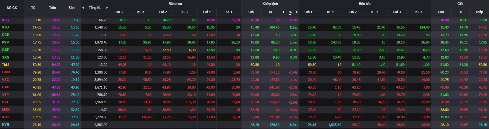Click HVN floor price 26.15 in Sàn column

tap(75, 125)
